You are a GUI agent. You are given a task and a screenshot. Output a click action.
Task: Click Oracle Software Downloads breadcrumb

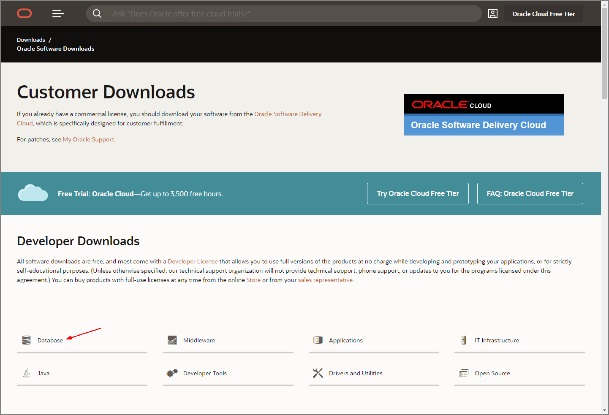pyautogui.click(x=56, y=49)
